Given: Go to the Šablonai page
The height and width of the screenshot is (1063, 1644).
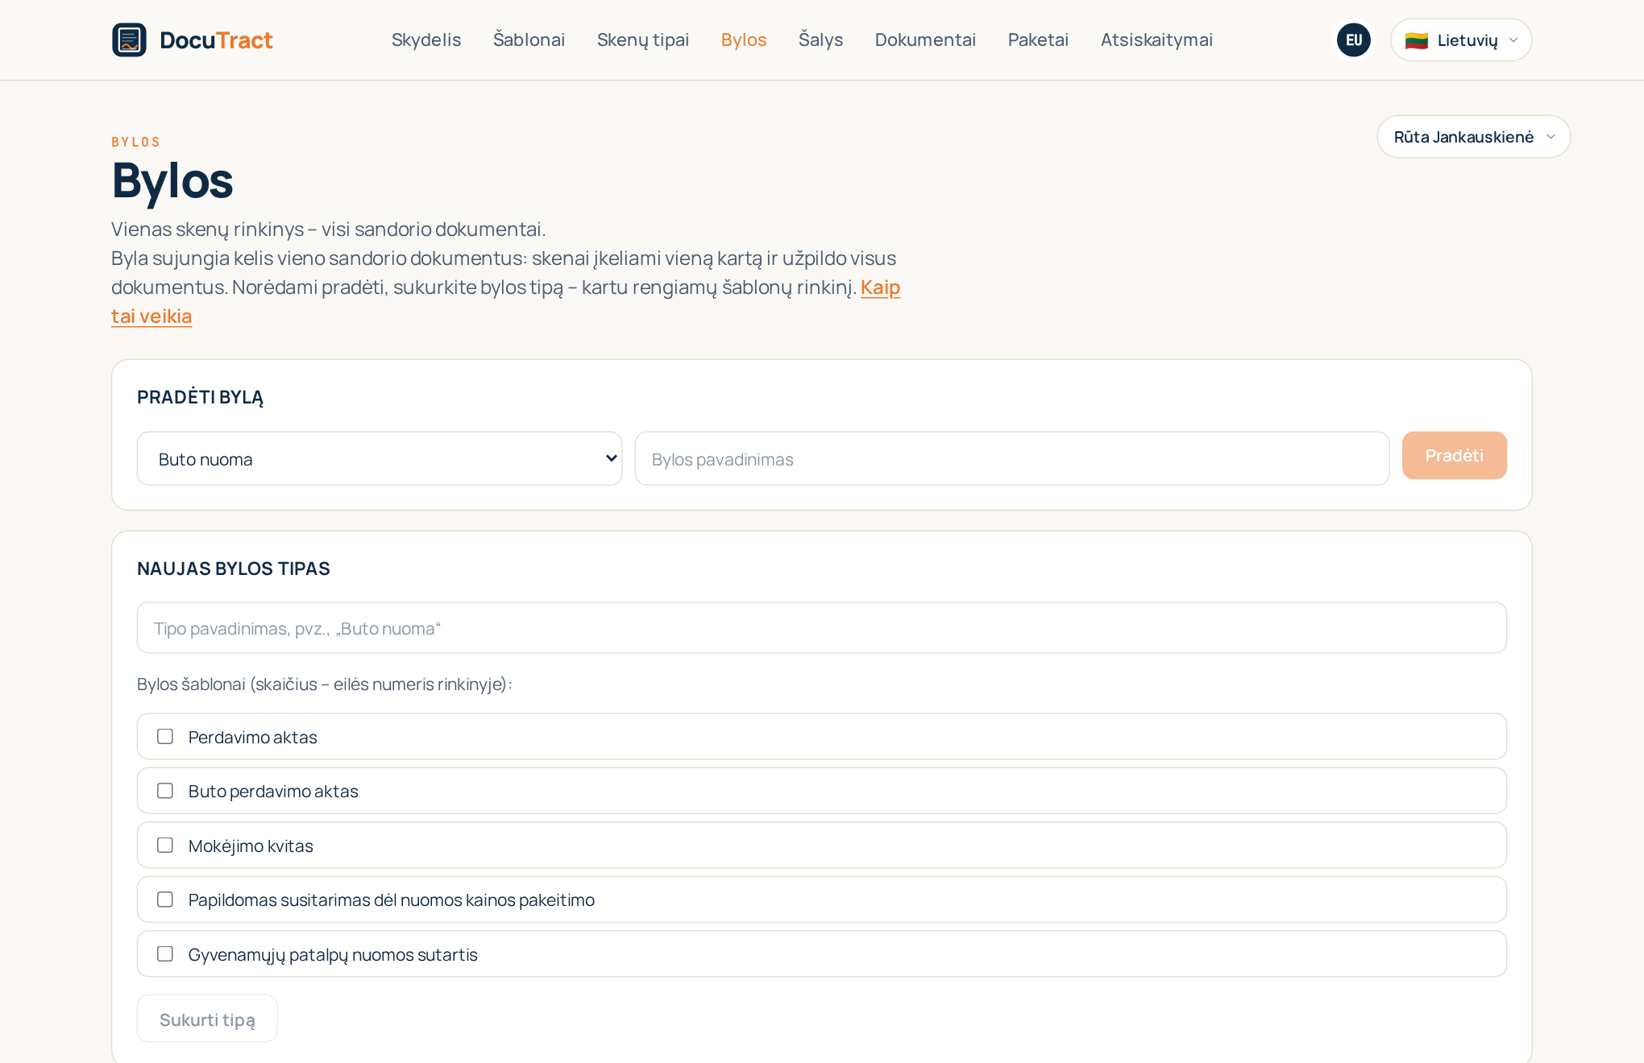Looking at the screenshot, I should 529,39.
